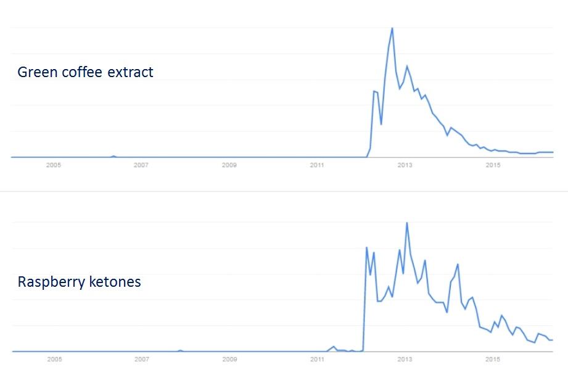Click the tallest peak of raspberry ketones line

(407, 223)
